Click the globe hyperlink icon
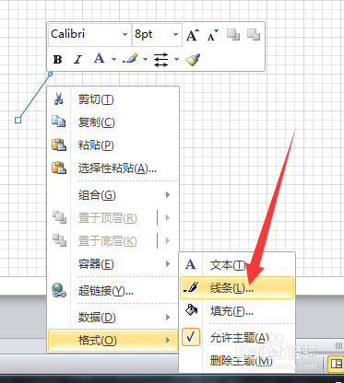Image resolution: width=344 pixels, height=383 pixels. point(59,290)
